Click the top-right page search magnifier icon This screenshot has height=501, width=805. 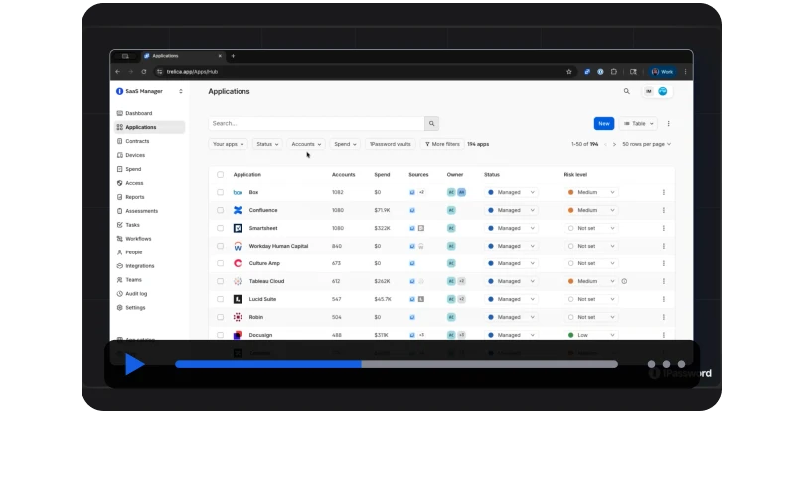(x=626, y=91)
